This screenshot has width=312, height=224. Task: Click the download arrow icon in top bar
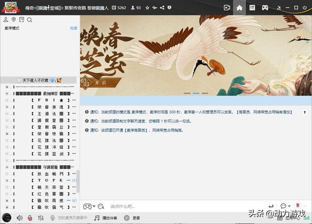[x=279, y=8]
